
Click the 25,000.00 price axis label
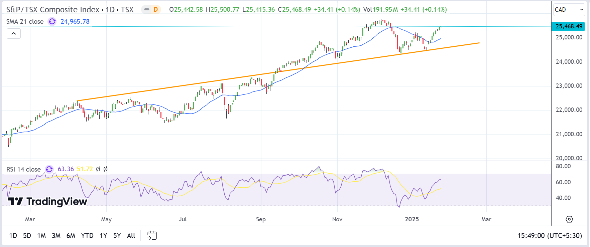[x=569, y=37]
